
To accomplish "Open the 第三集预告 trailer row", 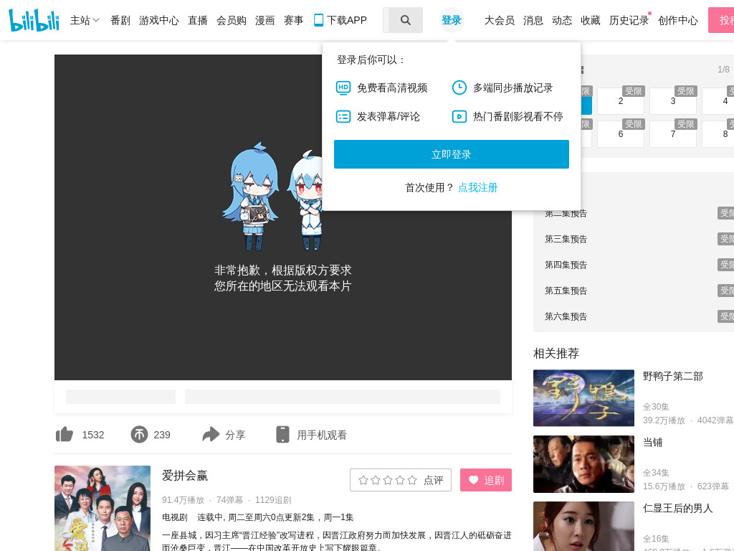I will click(x=634, y=239).
